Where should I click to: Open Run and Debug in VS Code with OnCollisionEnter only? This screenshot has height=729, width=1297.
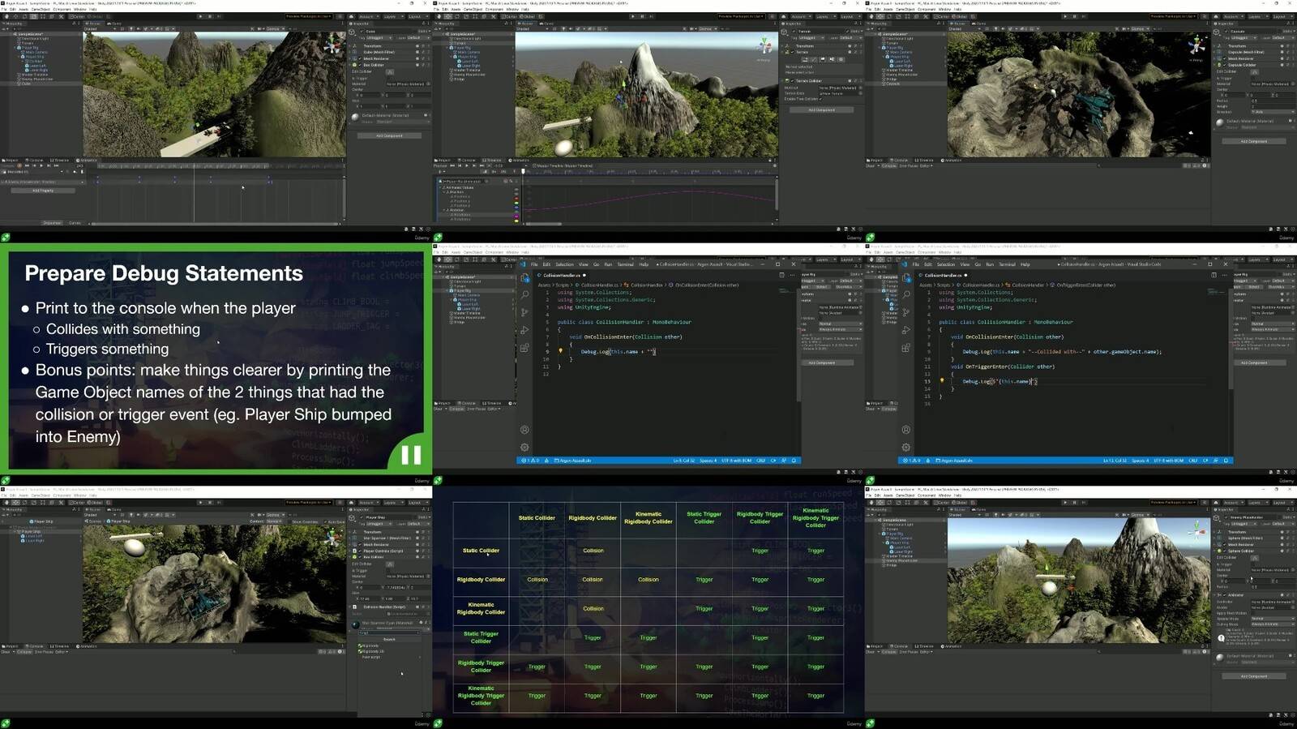524,330
